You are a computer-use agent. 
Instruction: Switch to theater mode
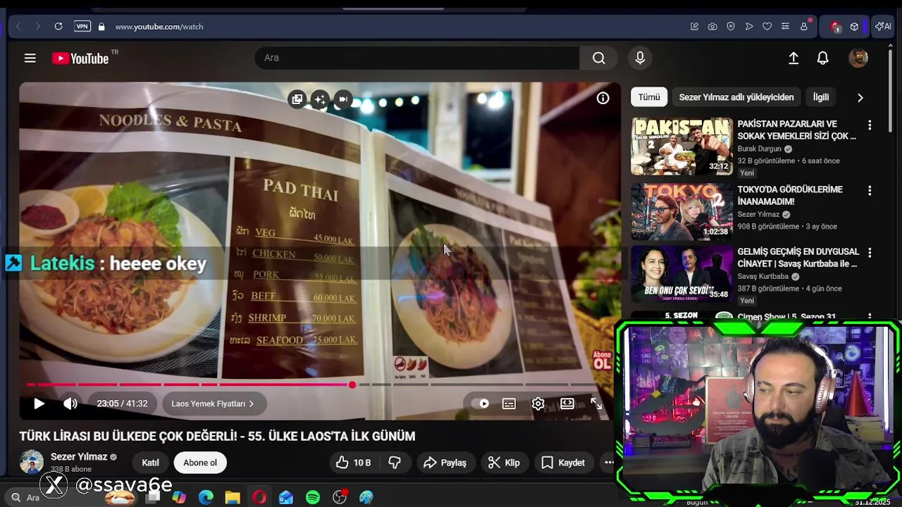(x=567, y=403)
